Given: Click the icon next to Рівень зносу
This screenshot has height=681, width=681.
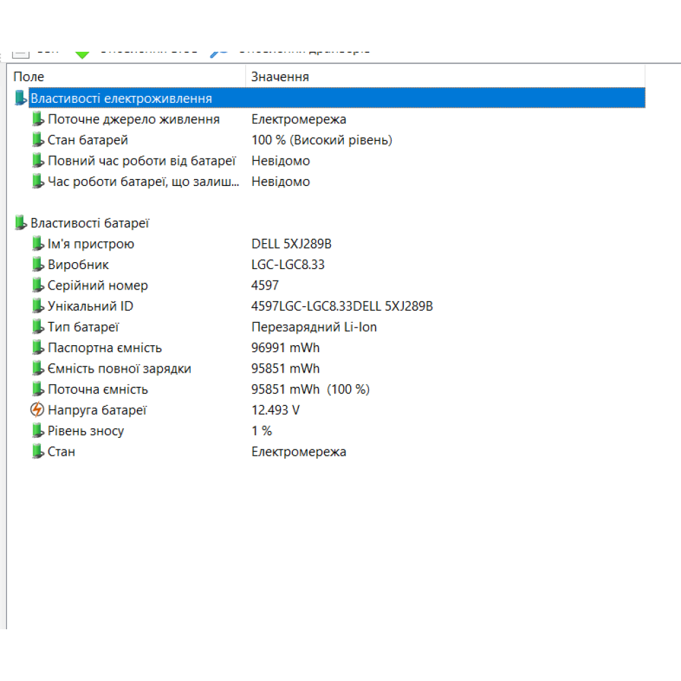Looking at the screenshot, I should coord(37,430).
